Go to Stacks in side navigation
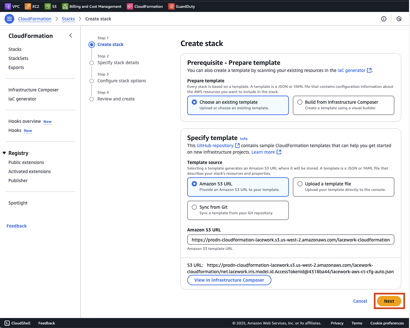 [15, 49]
